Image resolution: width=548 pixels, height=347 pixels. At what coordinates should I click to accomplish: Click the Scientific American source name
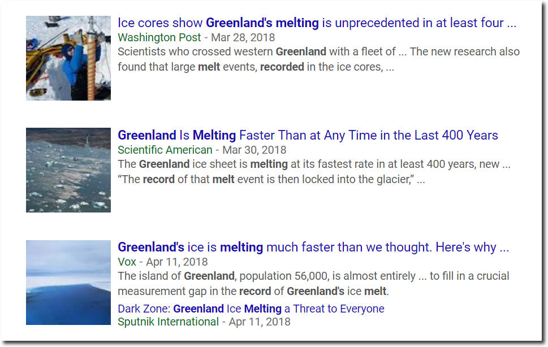pyautogui.click(x=165, y=150)
